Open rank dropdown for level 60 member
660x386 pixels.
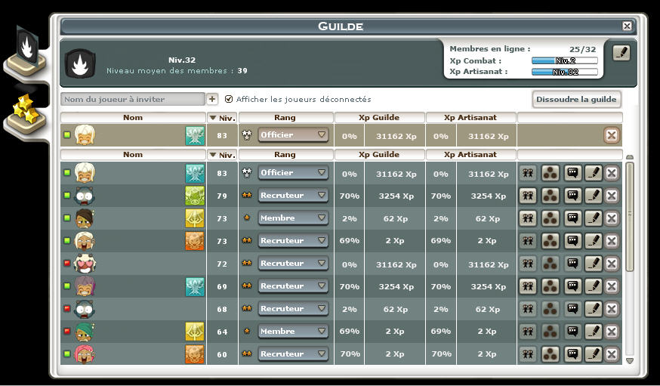[293, 354]
